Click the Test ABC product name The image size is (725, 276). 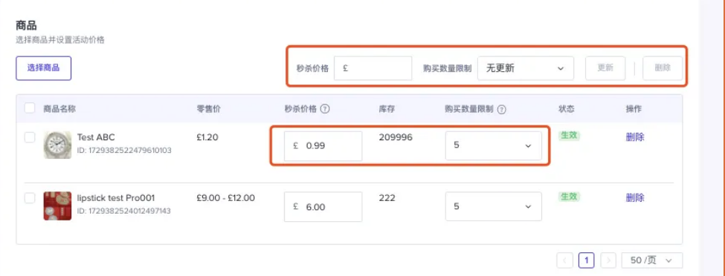(x=96, y=137)
